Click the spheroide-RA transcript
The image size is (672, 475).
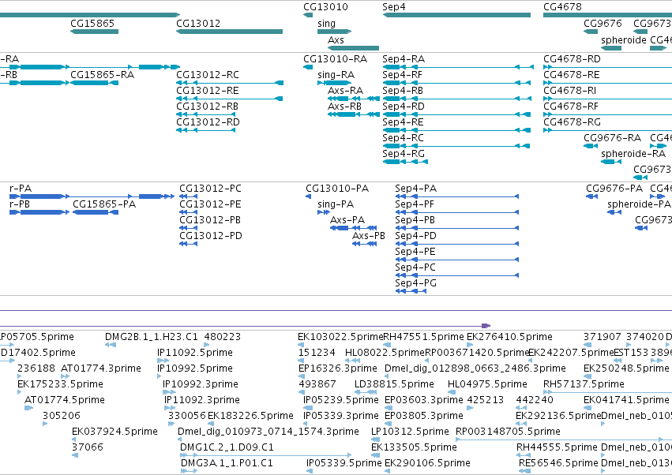[611, 162]
